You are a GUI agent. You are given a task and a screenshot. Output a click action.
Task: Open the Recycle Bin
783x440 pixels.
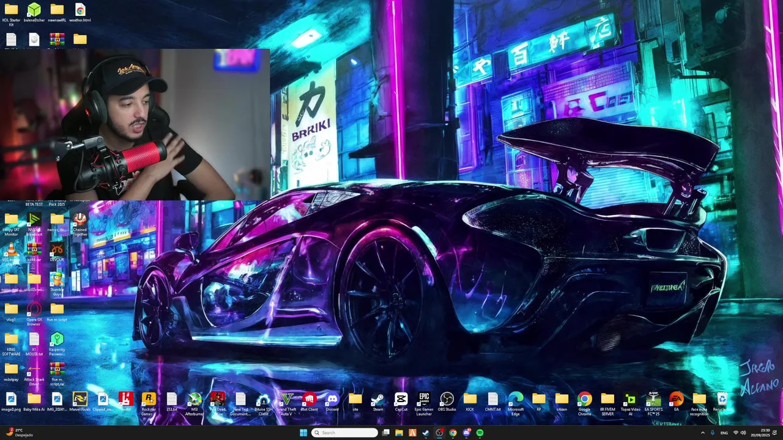(722, 402)
